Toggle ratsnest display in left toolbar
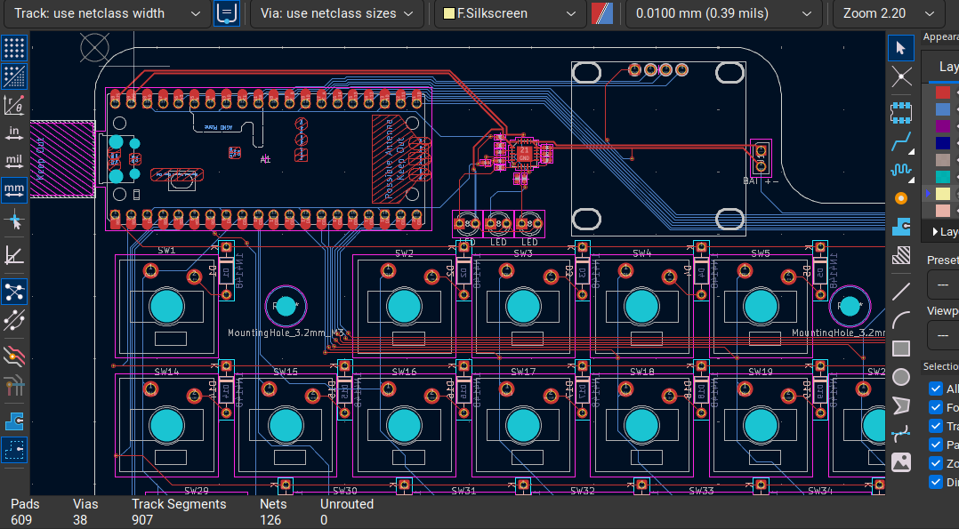The width and height of the screenshot is (959, 529). (x=14, y=292)
